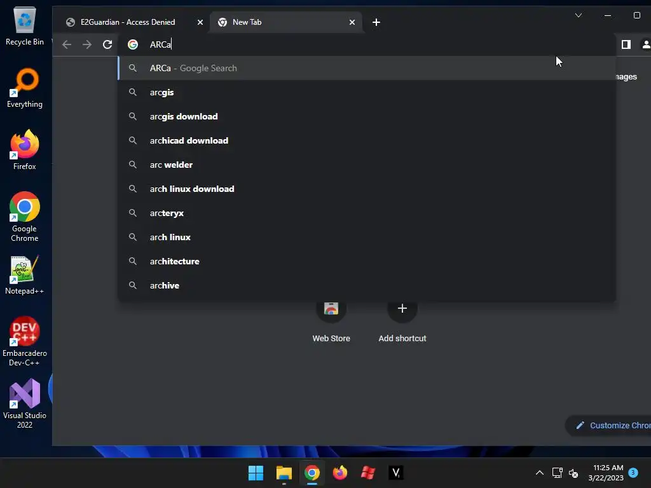Toggle the Chrome side panel icon
Viewport: 651px width, 488px height.
[626, 44]
